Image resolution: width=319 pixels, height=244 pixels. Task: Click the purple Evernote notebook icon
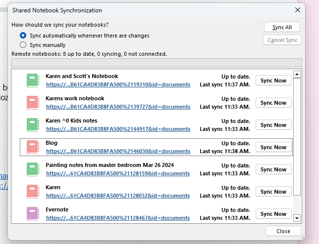click(33, 214)
